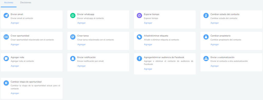Click the Facebook audience icon
The height and width of the screenshot is (100, 263).
(139, 58)
